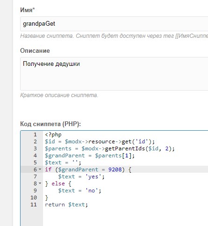Click the 'Имя*' field label
Screen dimensions: 208x226
click(28, 10)
